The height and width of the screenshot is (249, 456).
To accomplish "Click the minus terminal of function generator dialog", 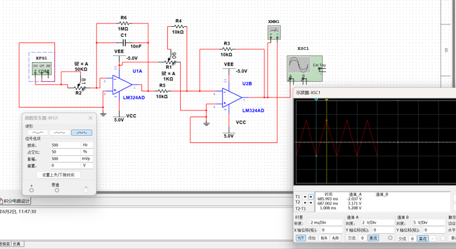I will point(85,191).
